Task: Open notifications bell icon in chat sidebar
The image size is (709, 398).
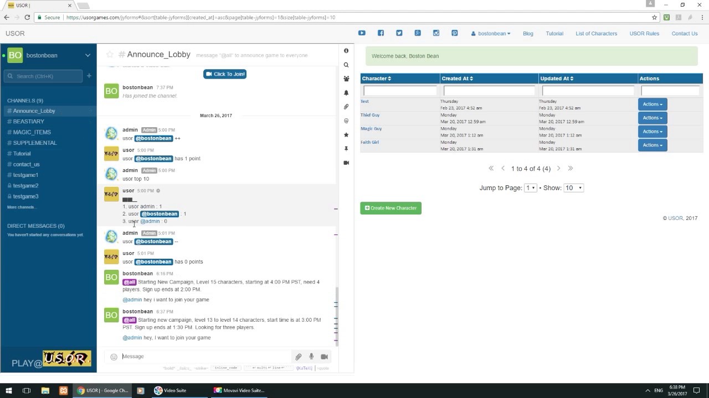Action: [x=346, y=93]
